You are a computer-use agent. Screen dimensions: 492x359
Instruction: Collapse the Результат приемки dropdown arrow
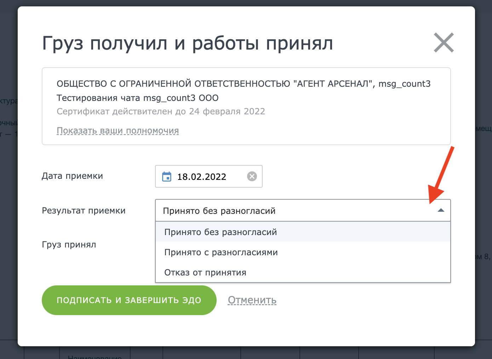click(441, 210)
